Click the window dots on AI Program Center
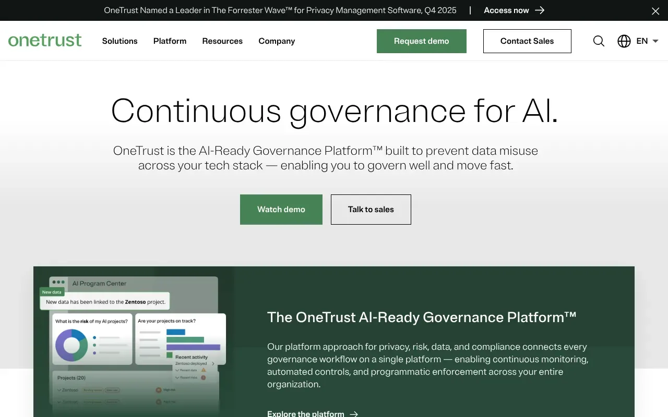668x417 pixels. click(x=58, y=282)
